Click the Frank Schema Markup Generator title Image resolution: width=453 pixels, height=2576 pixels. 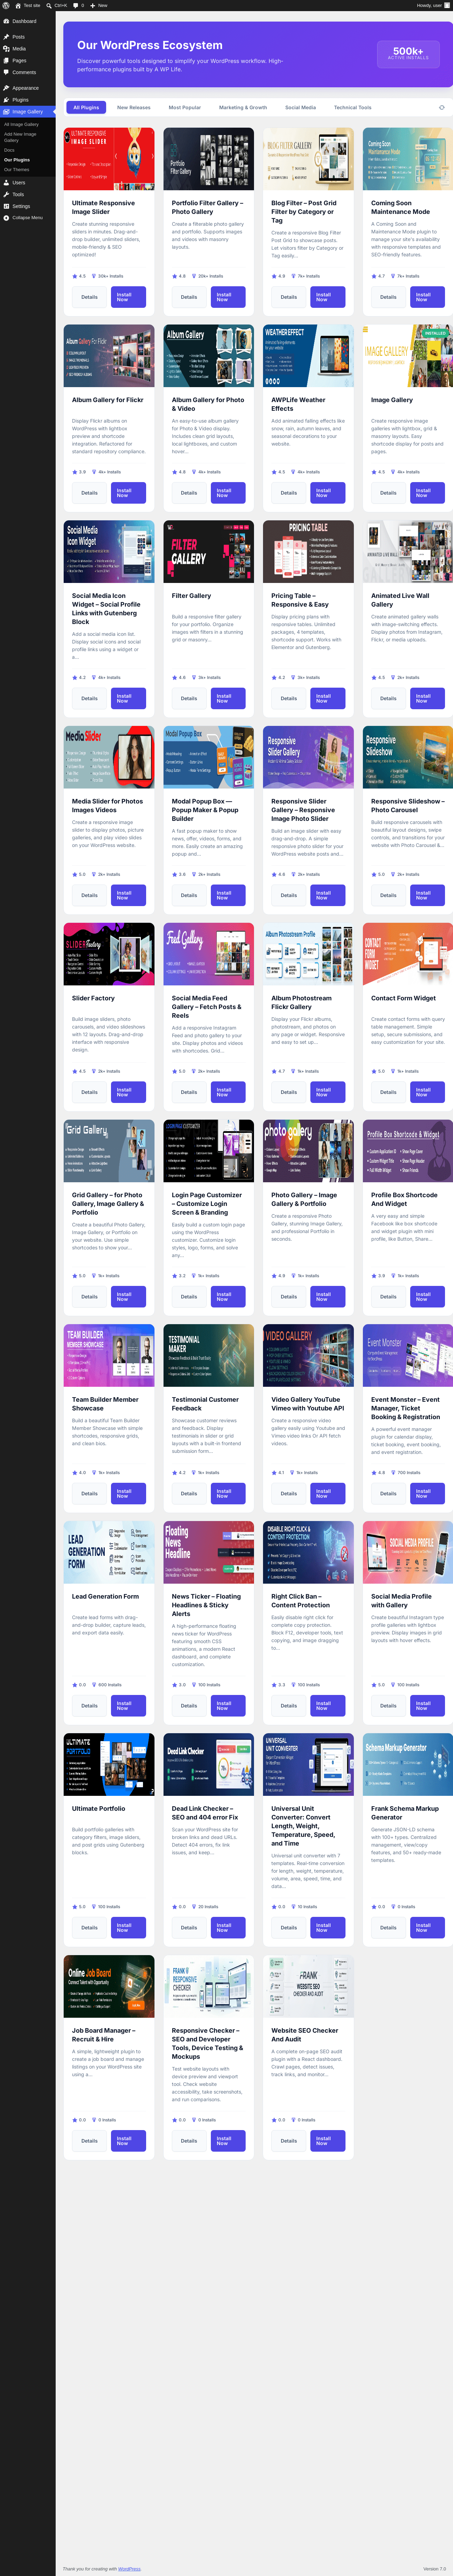pos(405,1813)
